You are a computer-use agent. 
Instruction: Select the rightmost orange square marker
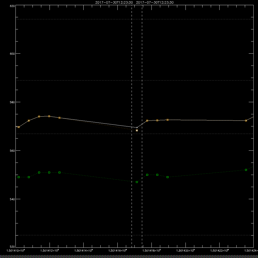coord(246,120)
